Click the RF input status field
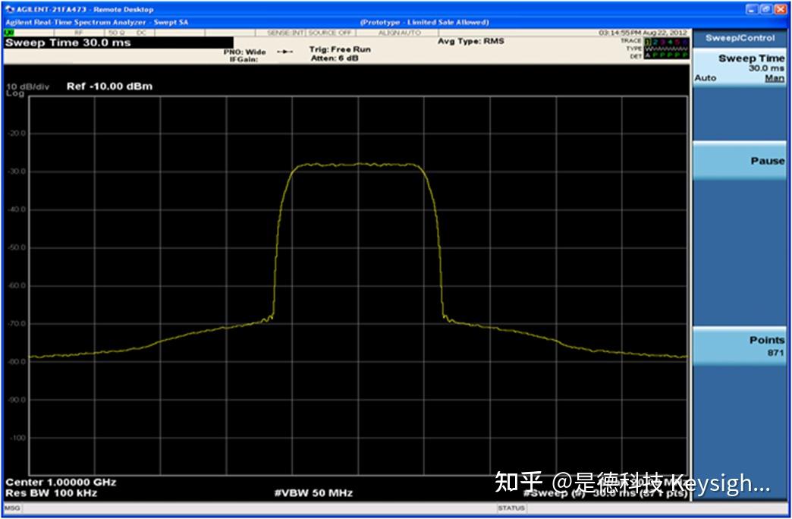The width and height of the screenshot is (792, 519). coord(79,33)
